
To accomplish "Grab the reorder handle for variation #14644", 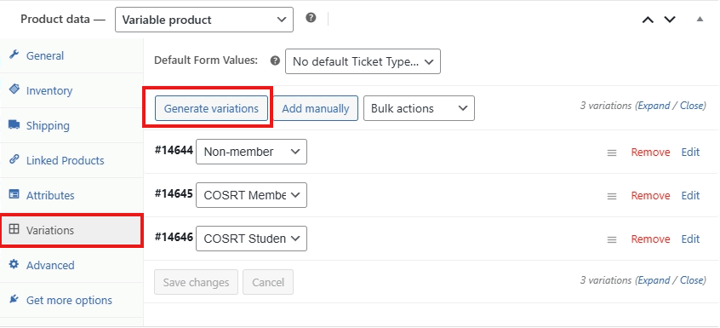I will pyautogui.click(x=612, y=152).
